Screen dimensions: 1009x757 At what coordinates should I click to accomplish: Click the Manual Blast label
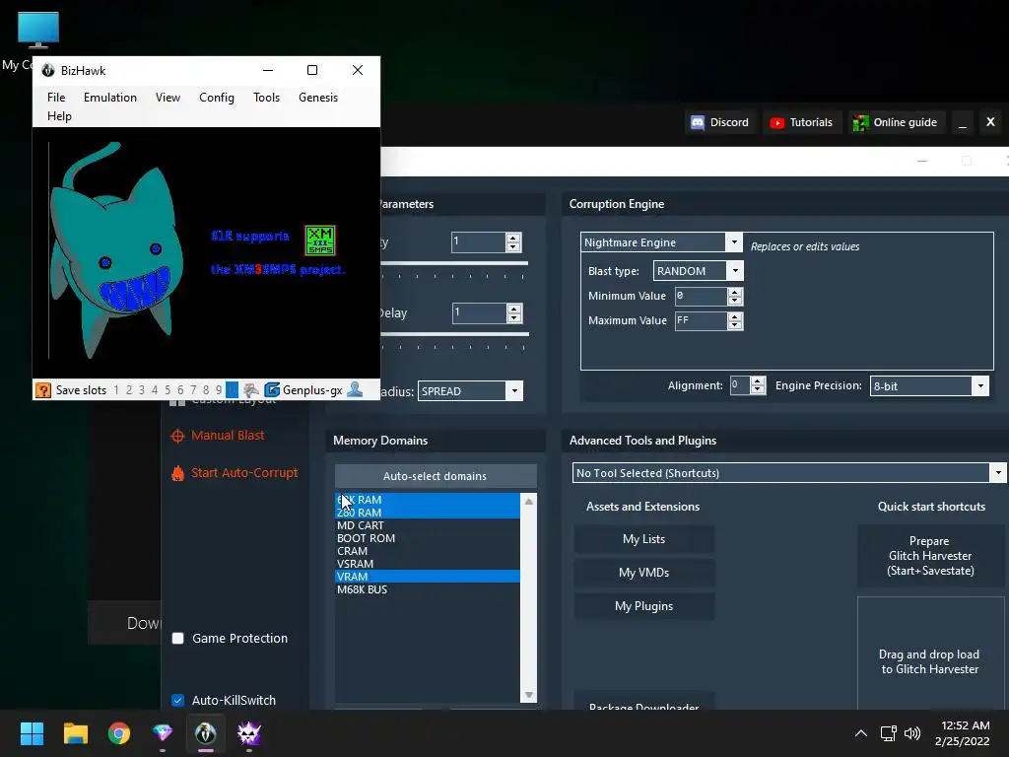tap(228, 435)
